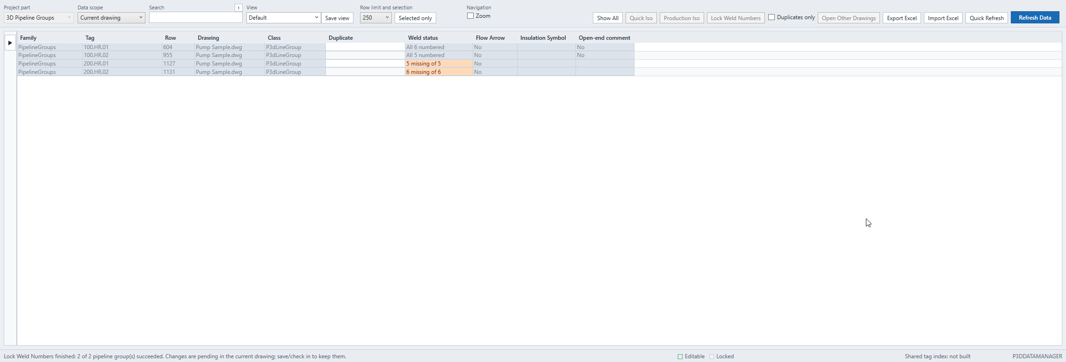The image size is (1066, 362).
Task: Open the Project part dropdown
Action: (39, 18)
